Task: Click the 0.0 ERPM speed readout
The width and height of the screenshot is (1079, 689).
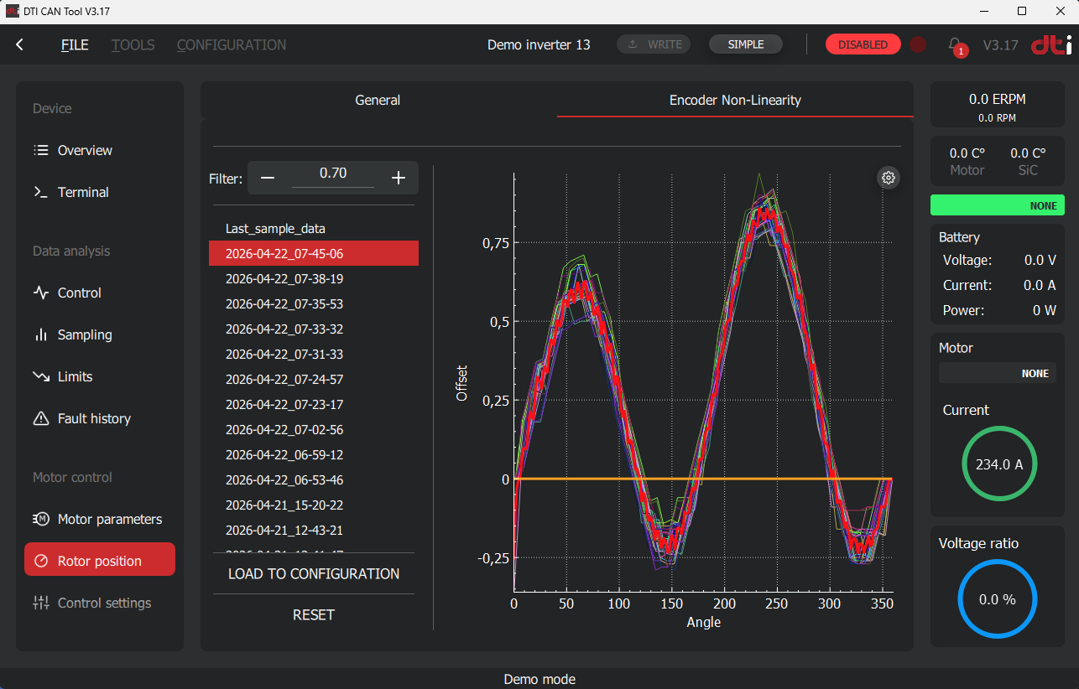Action: tap(998, 99)
